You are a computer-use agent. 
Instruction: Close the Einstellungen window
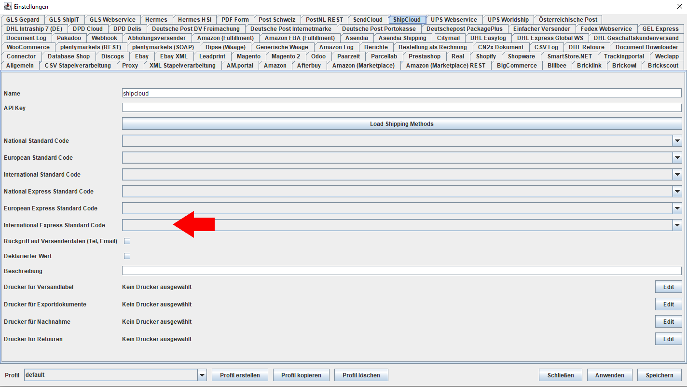(680, 6)
